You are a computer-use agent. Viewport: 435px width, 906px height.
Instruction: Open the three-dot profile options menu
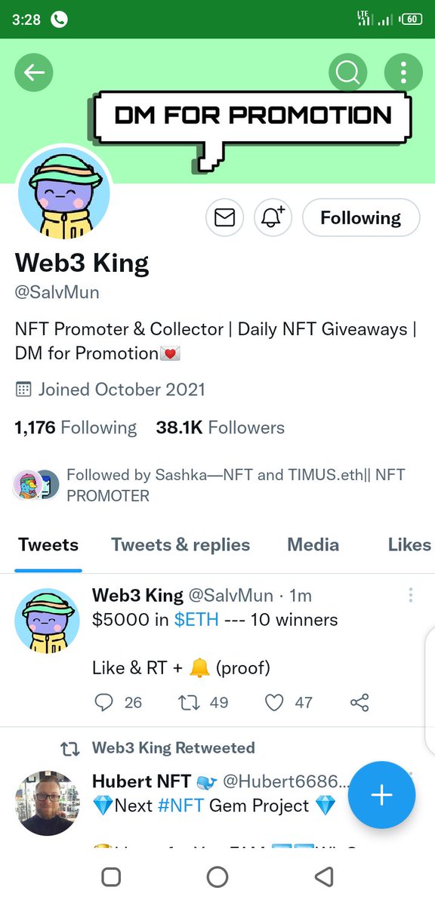coord(403,72)
